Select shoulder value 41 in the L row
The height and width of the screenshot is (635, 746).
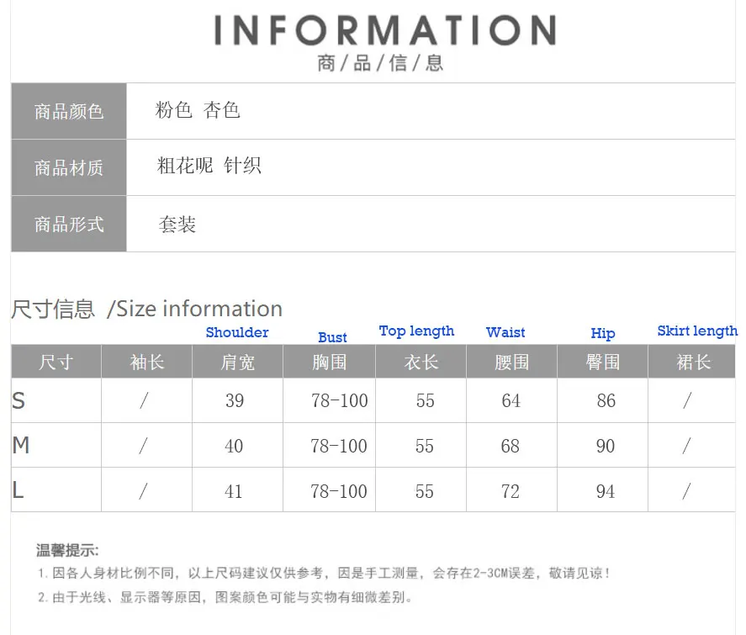pyautogui.click(x=233, y=492)
